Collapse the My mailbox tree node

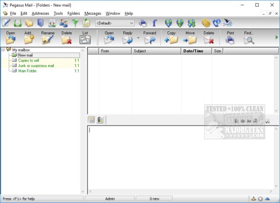(x=3, y=50)
